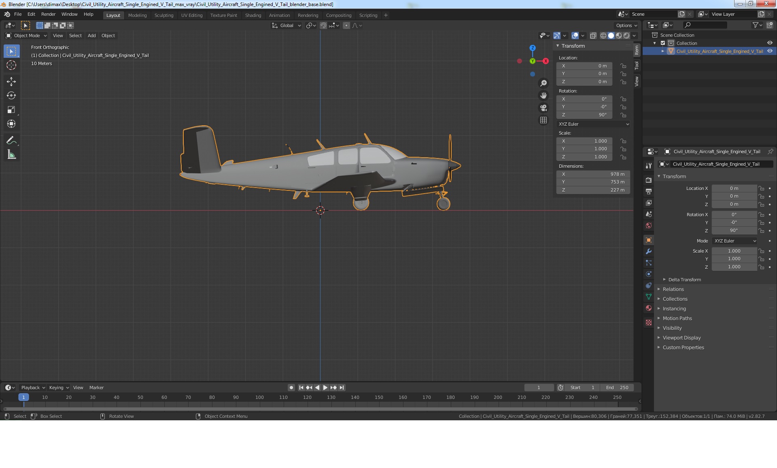Open Global transform orientation dropdown

point(287,25)
